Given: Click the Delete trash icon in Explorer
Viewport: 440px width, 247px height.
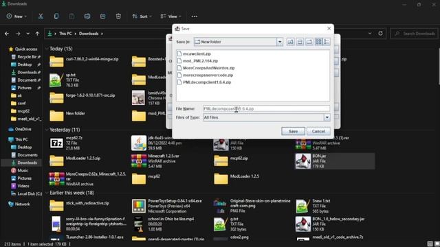Looking at the screenshot, I should [118, 16].
